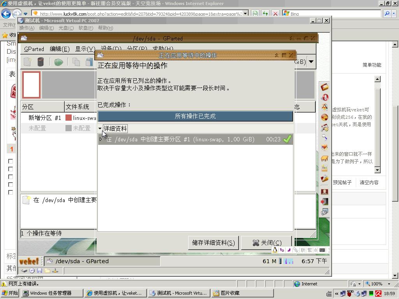Collapse the 详细资料 details expander
This screenshot has width=399, height=299.
(x=100, y=128)
